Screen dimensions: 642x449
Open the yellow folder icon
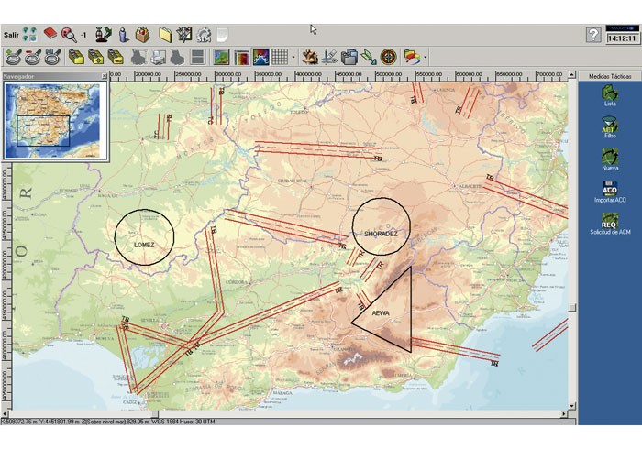(x=165, y=35)
